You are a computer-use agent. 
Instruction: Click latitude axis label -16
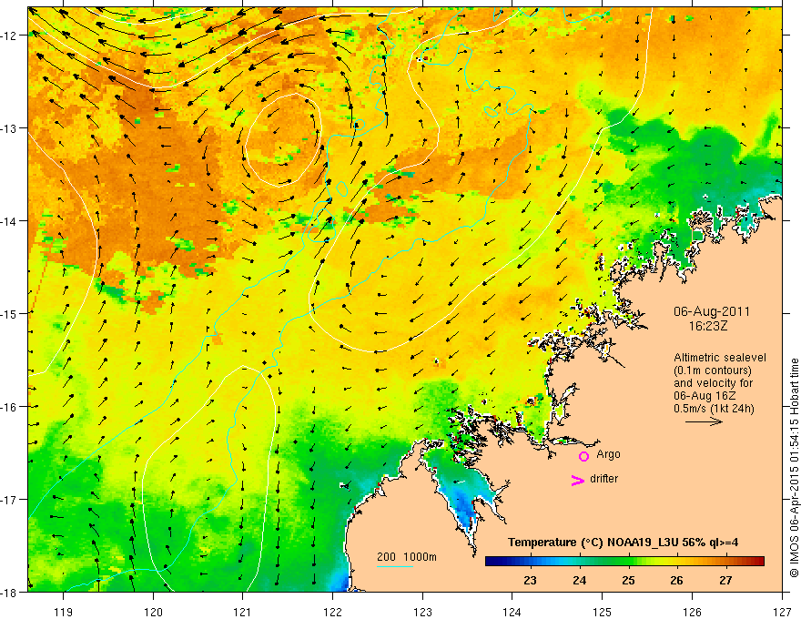(x=10, y=407)
